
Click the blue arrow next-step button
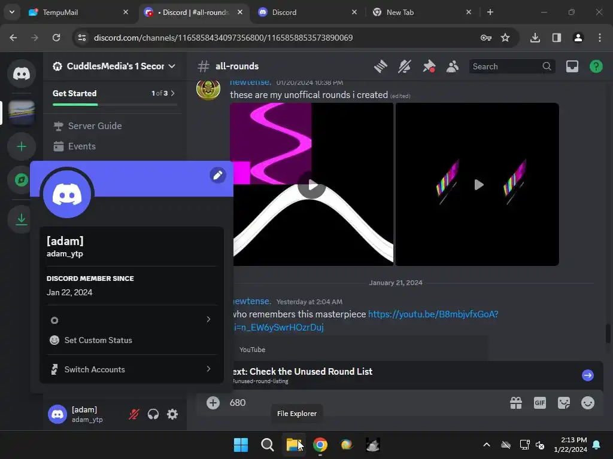click(588, 375)
